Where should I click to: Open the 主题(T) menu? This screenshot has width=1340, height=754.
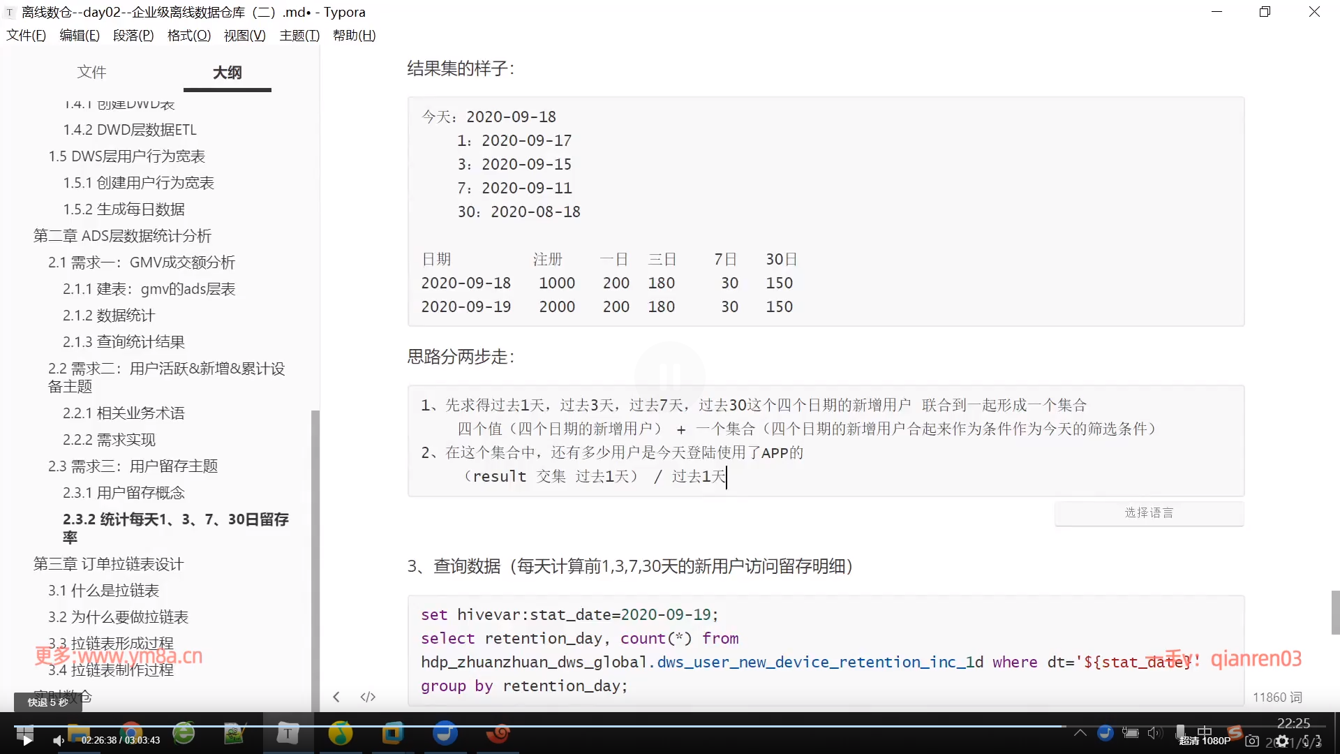[x=299, y=36]
